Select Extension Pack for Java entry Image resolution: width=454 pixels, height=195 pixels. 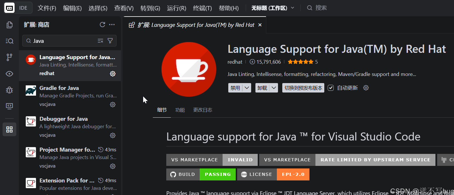click(x=70, y=184)
